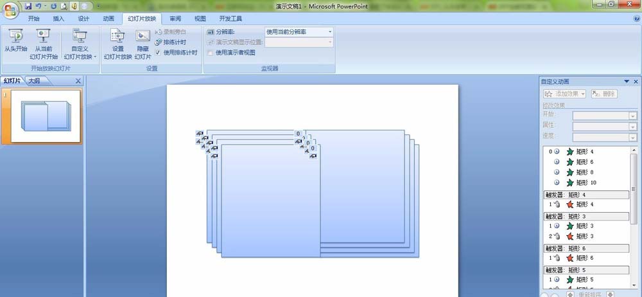Close the 自定义动画 task pane
This screenshot has width=642, height=297.
[x=636, y=82]
